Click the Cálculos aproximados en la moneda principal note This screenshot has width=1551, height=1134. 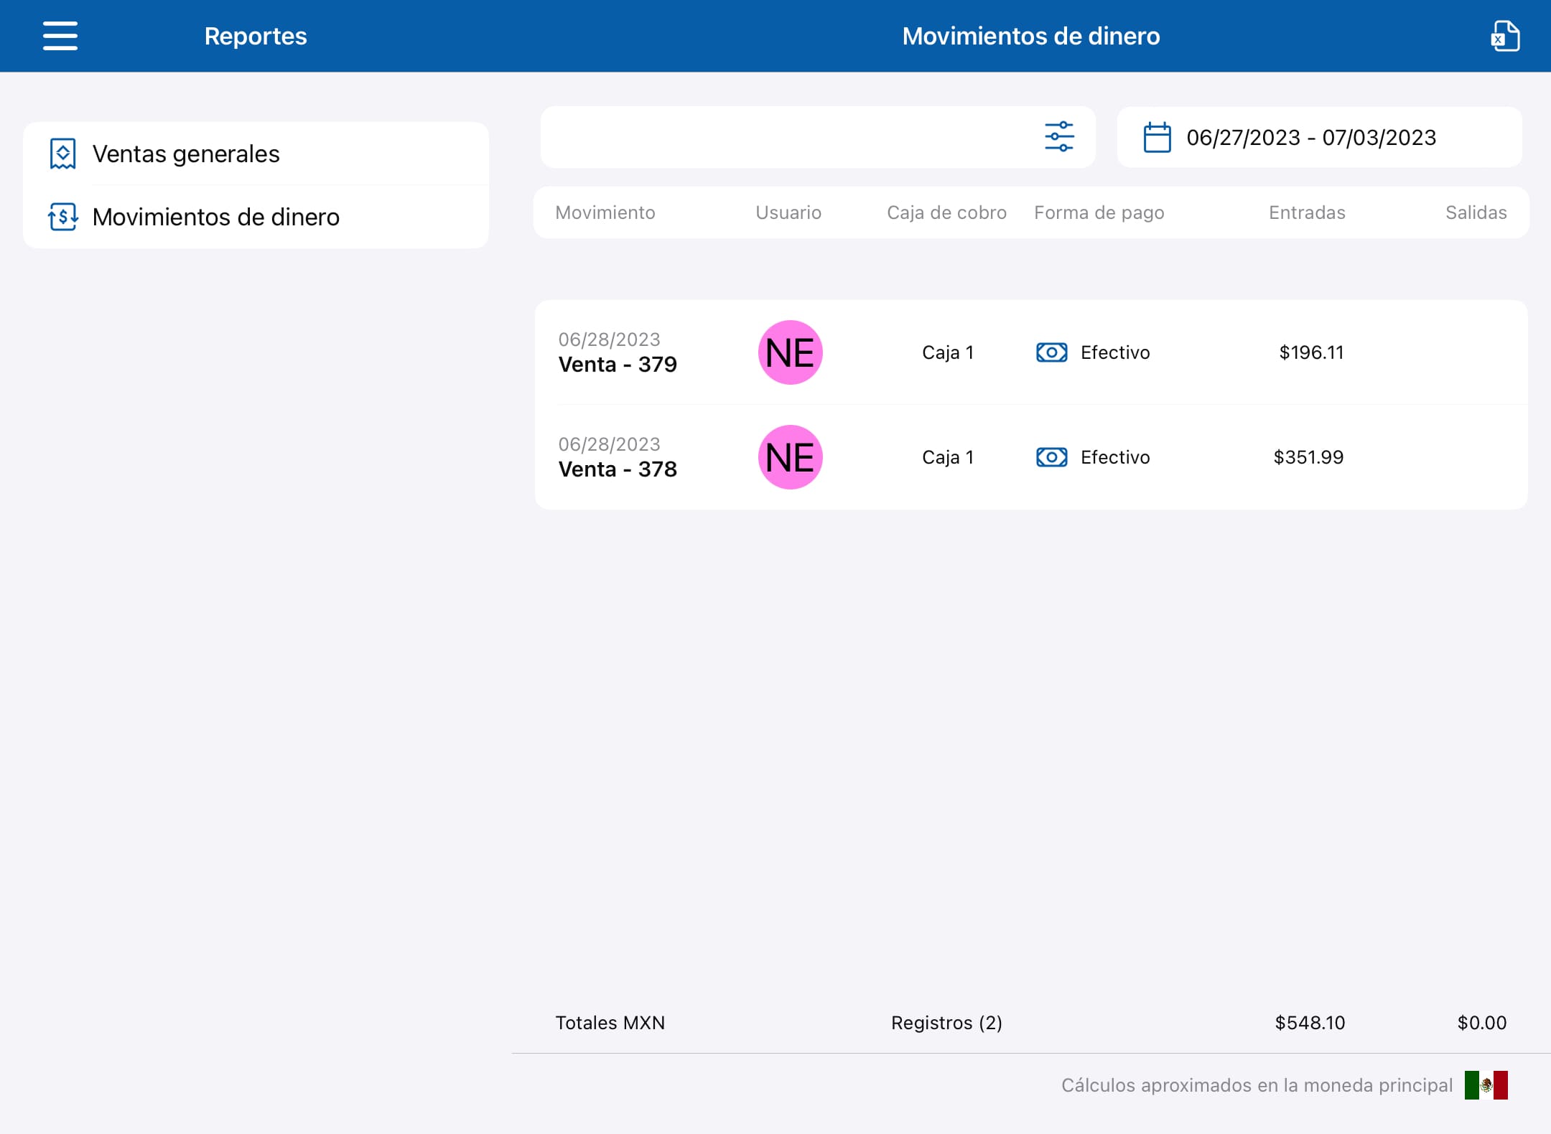(1257, 1085)
